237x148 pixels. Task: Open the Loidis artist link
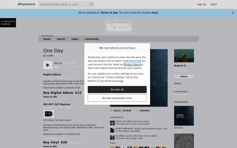coord(50,56)
